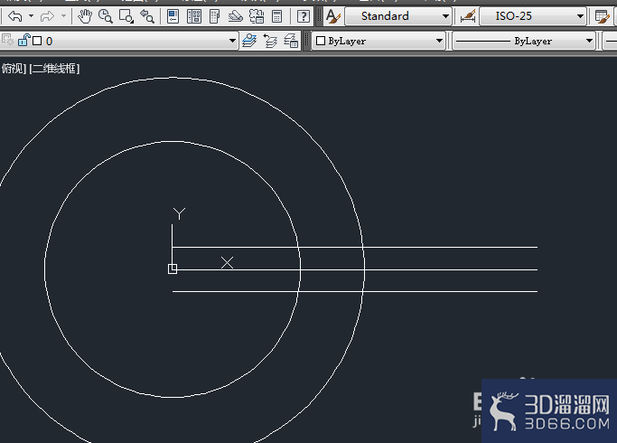Screen dimensions: 617x443
Task: Choose the Zoom Window tool
Action: [126, 16]
